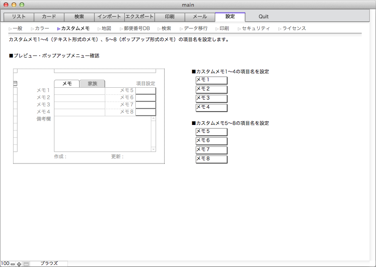Click the 一般 settings arrow icon
Image resolution: width=376 pixels, height=267 pixels.
[10, 29]
